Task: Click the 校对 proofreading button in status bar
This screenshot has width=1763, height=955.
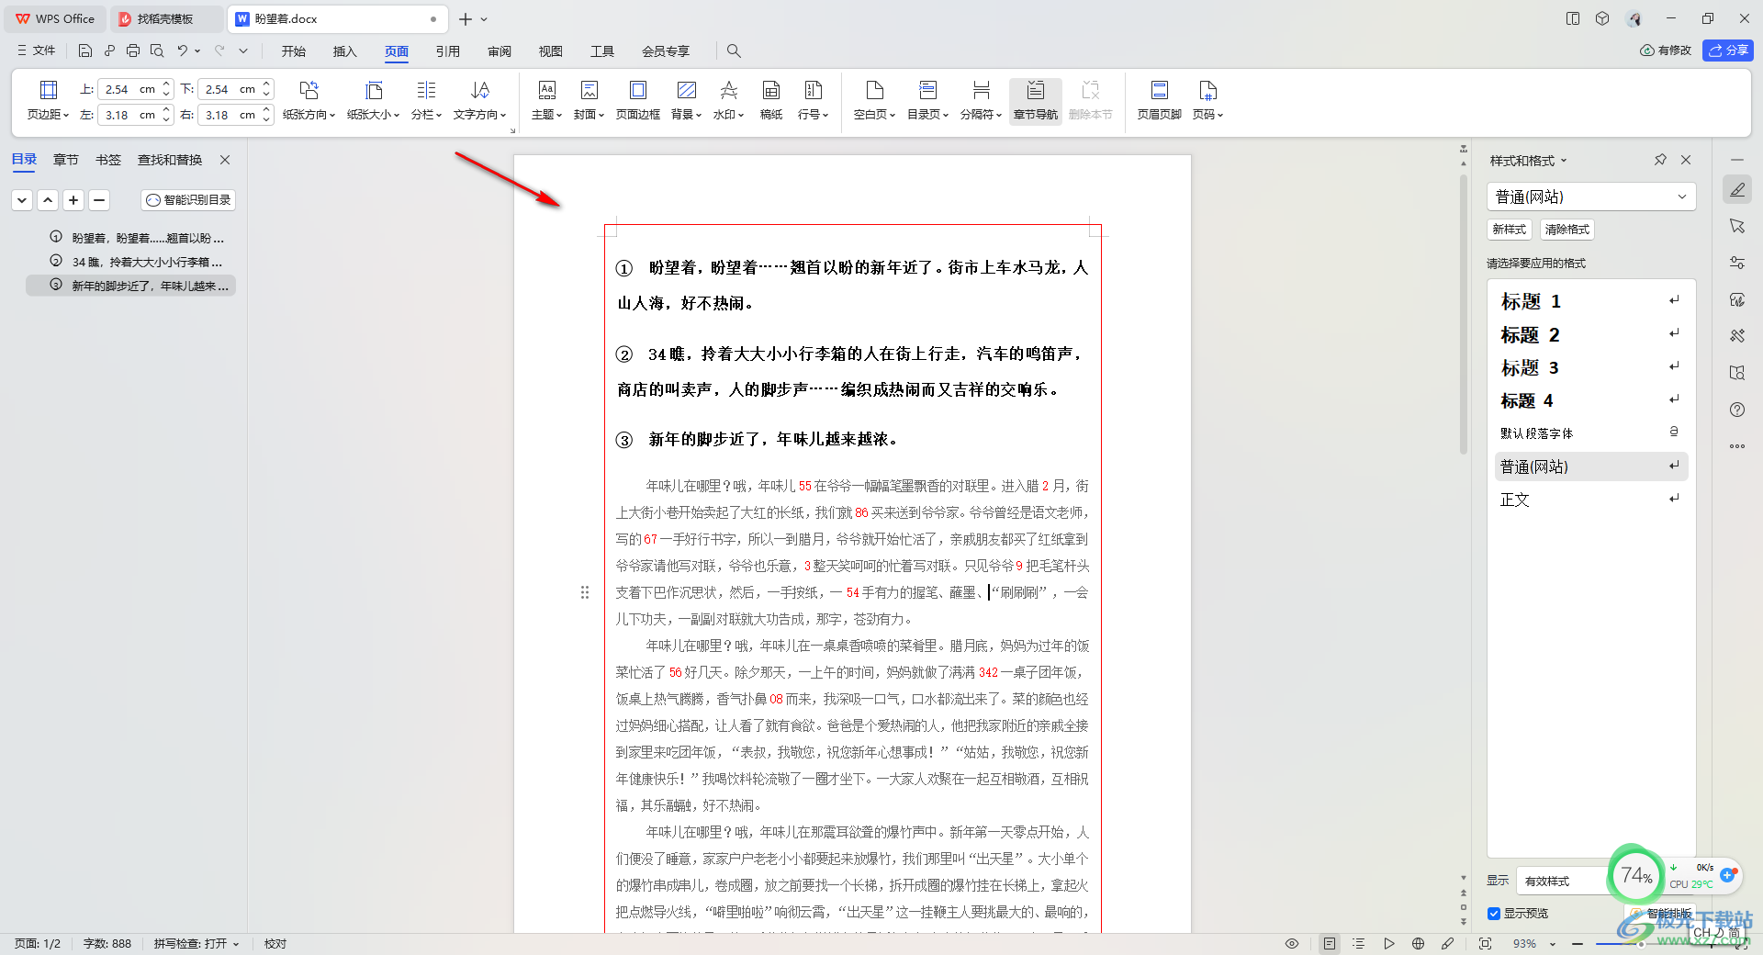Action: [x=275, y=944]
